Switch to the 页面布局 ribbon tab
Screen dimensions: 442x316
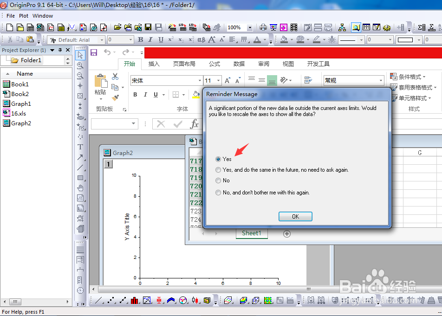184,64
